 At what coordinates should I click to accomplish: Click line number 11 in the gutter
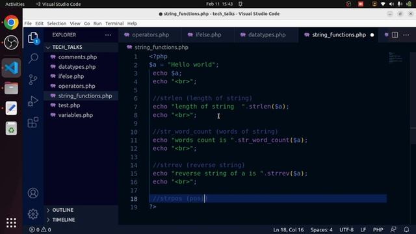[134, 140]
